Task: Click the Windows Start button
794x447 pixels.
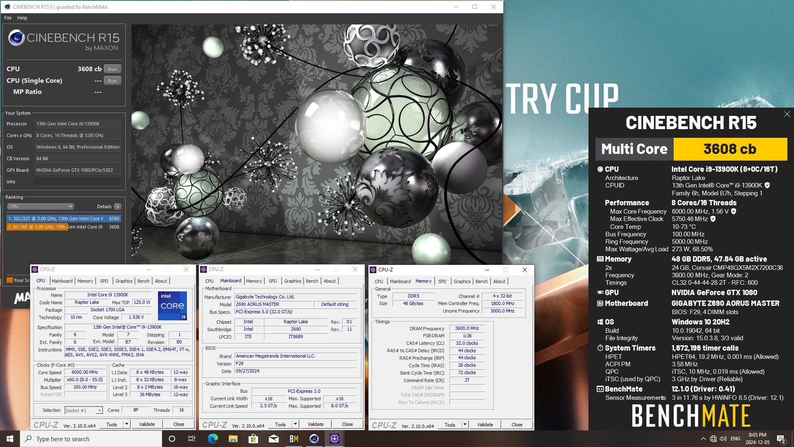Action: (10, 439)
